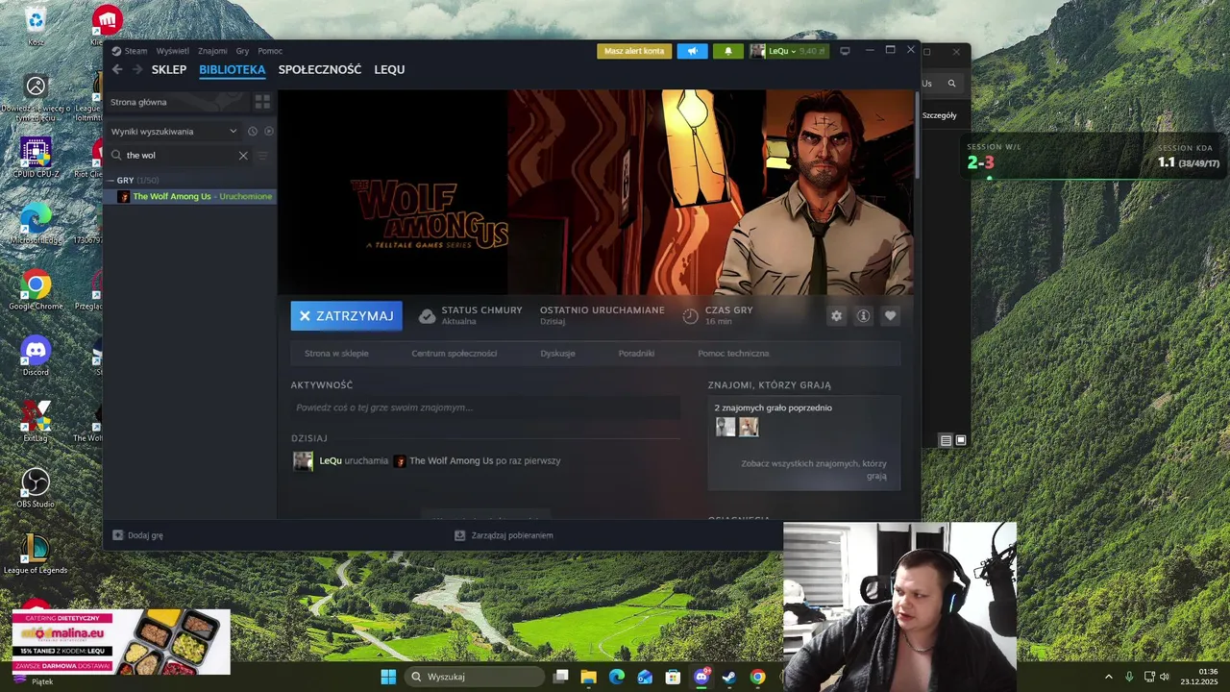This screenshot has height=692, width=1230.
Task: Click Steam icon in the taskbar
Action: (729, 677)
